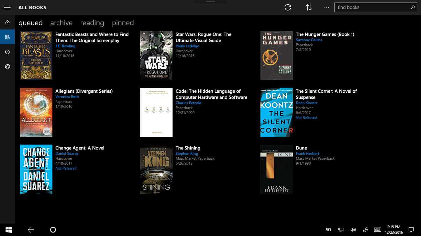This screenshot has height=236, width=421.
Task: Open the settings gear in sidebar
Action: point(7,66)
